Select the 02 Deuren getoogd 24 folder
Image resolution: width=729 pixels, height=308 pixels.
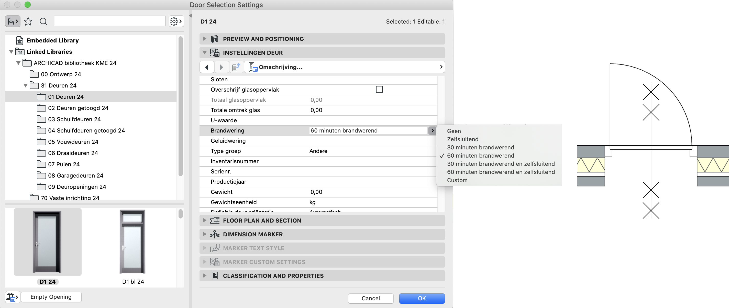click(x=78, y=108)
